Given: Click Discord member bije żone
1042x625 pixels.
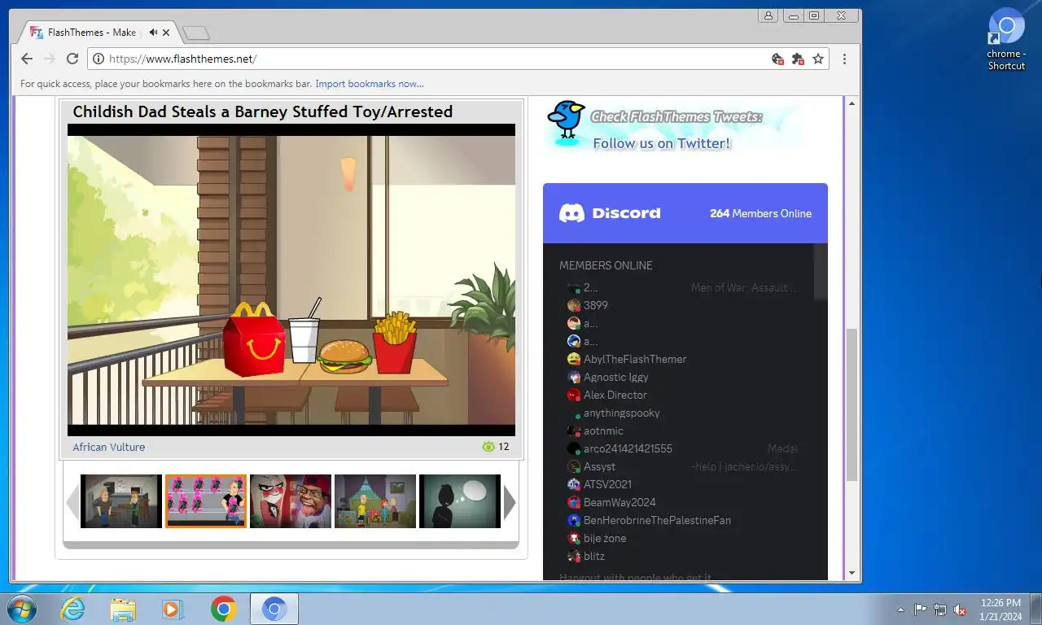Looking at the screenshot, I should coord(605,538).
